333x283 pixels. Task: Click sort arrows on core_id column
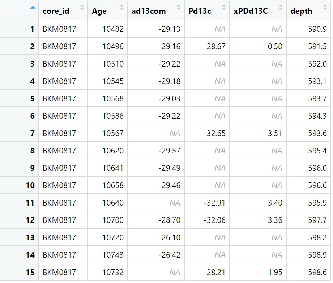[x=82, y=8]
